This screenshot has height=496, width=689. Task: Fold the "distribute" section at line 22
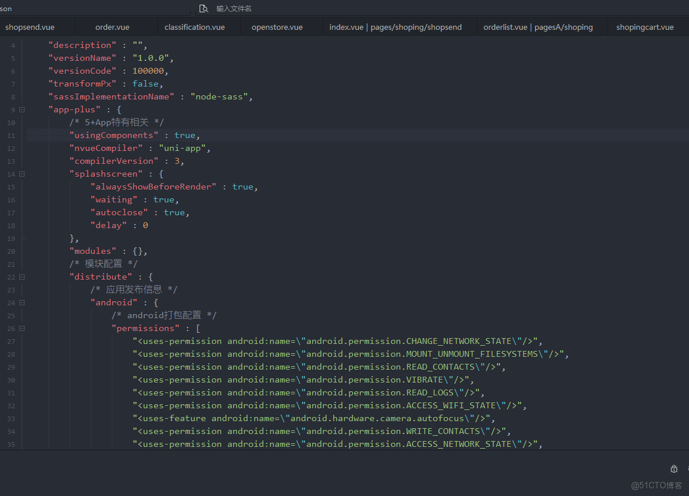coord(22,277)
